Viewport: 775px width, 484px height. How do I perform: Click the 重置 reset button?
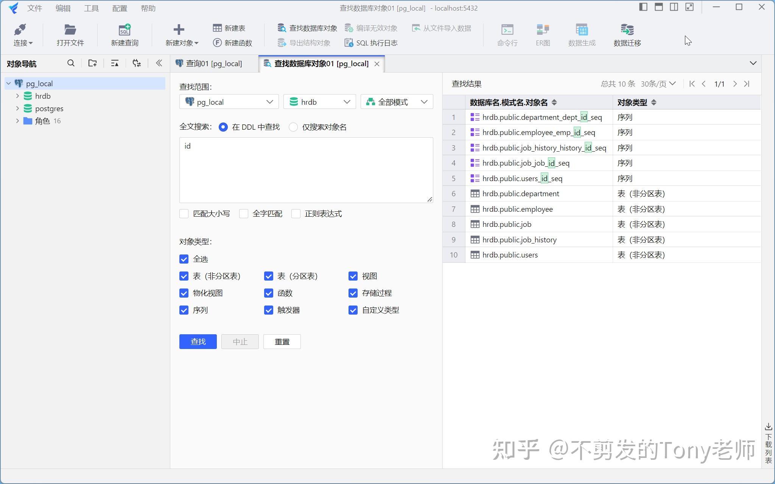click(282, 341)
